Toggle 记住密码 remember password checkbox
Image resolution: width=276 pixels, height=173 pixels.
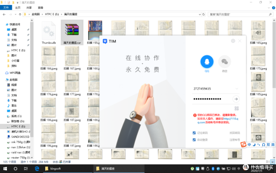tap(194, 133)
